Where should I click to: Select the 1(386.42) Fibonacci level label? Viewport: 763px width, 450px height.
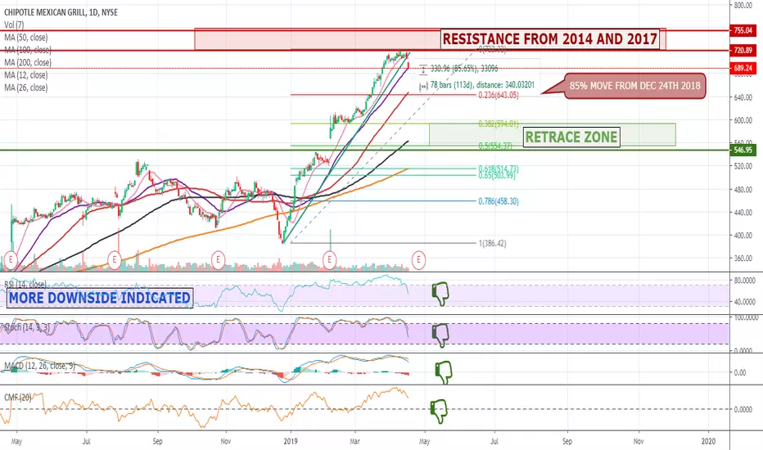click(493, 243)
